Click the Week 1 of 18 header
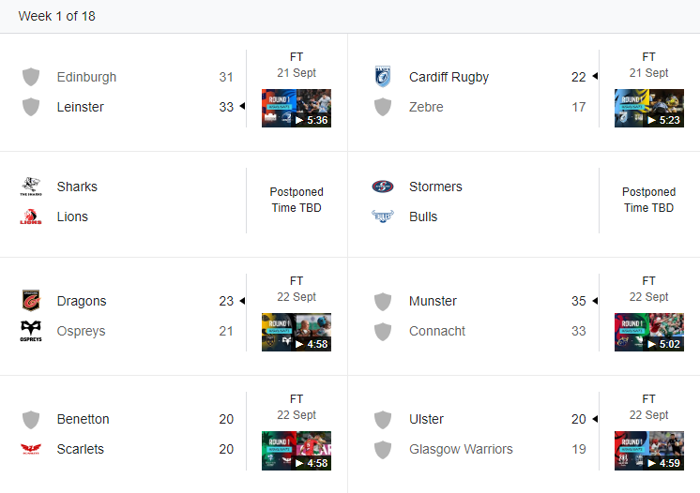The width and height of the screenshot is (700, 493). pyautogui.click(x=56, y=16)
